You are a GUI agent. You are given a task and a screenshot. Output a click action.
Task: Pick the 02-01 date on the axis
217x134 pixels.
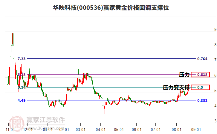click(x=64, y=130)
